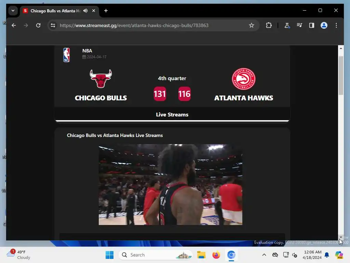This screenshot has height=263, width=350.
Task: Bookmark this page with the star
Action: click(252, 25)
